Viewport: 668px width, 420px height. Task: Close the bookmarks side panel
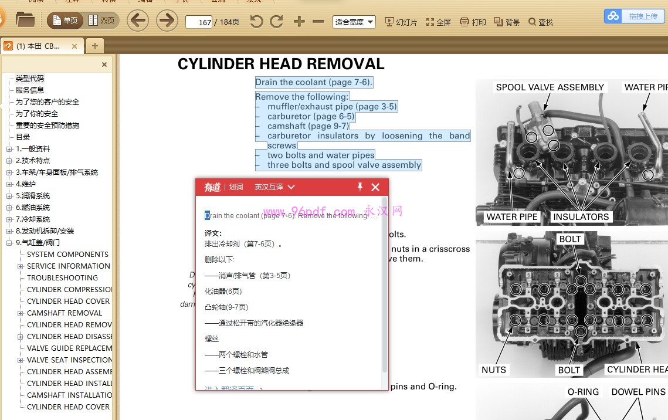pos(104,65)
